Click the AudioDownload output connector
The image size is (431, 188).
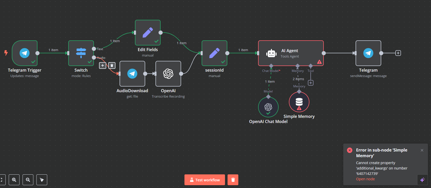point(145,74)
